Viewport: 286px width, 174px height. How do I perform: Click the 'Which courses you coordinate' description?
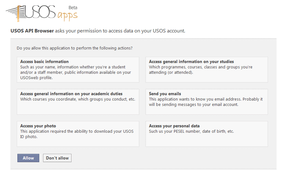78,99
